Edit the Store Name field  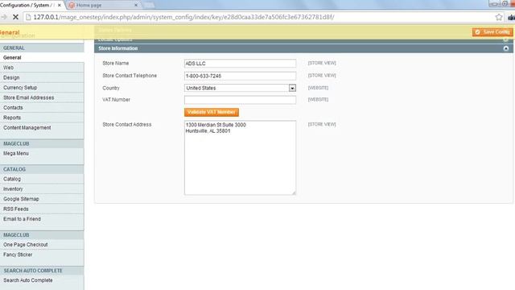[x=240, y=64]
